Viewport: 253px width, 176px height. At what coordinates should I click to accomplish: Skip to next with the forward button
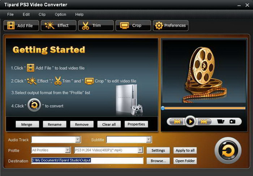pyautogui.click(x=204, y=121)
